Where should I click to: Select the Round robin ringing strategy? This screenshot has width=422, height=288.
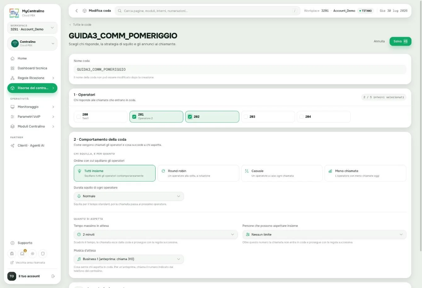[x=198, y=173]
